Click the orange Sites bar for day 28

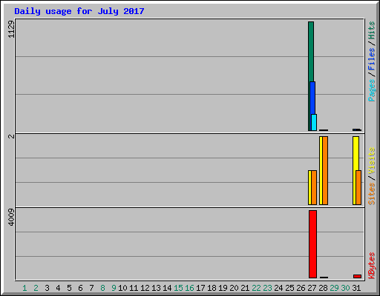pos(325,170)
